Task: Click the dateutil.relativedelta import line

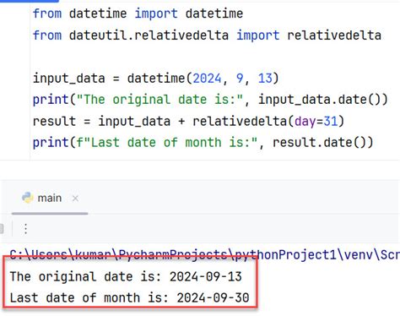Action: coord(207,35)
